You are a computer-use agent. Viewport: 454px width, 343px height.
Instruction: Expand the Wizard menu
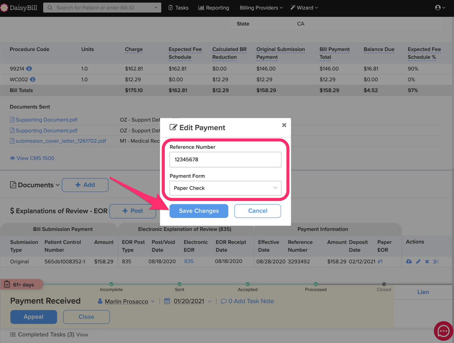click(x=304, y=8)
